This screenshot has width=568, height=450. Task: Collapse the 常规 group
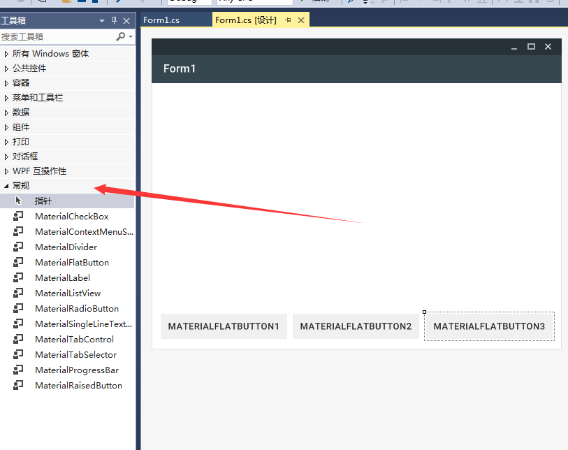tap(6, 186)
